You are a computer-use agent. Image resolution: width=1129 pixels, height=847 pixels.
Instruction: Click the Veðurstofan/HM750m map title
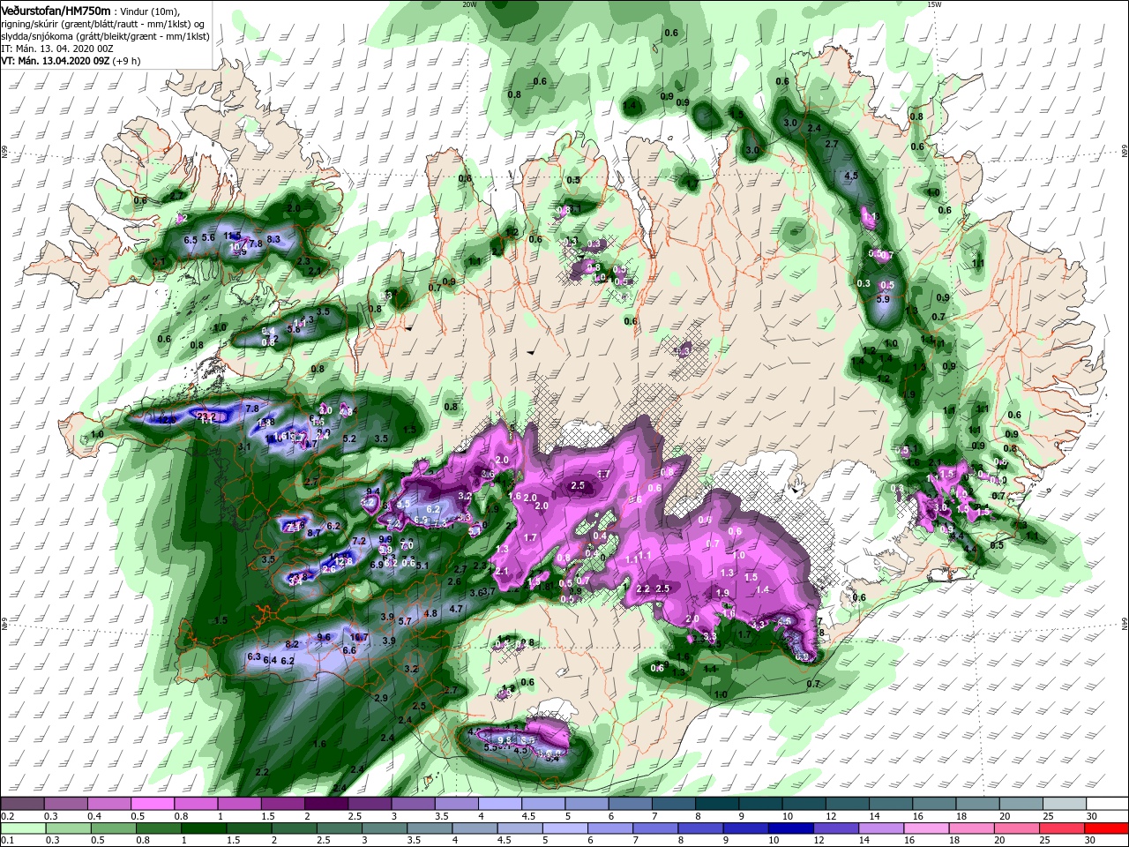pos(56,10)
